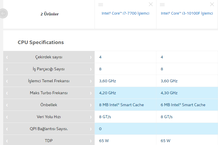This screenshot has height=145, width=218.
Task: Select the Çekirdek sayısı row label
Action: tap(49, 57)
